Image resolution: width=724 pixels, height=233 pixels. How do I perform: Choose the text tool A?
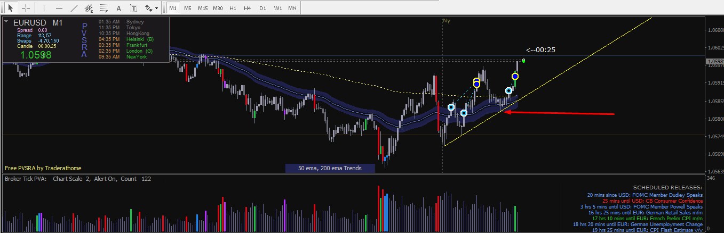[118, 9]
